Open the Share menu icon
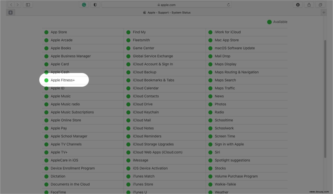The width and height of the screenshot is (333, 194). (x=309, y=5)
